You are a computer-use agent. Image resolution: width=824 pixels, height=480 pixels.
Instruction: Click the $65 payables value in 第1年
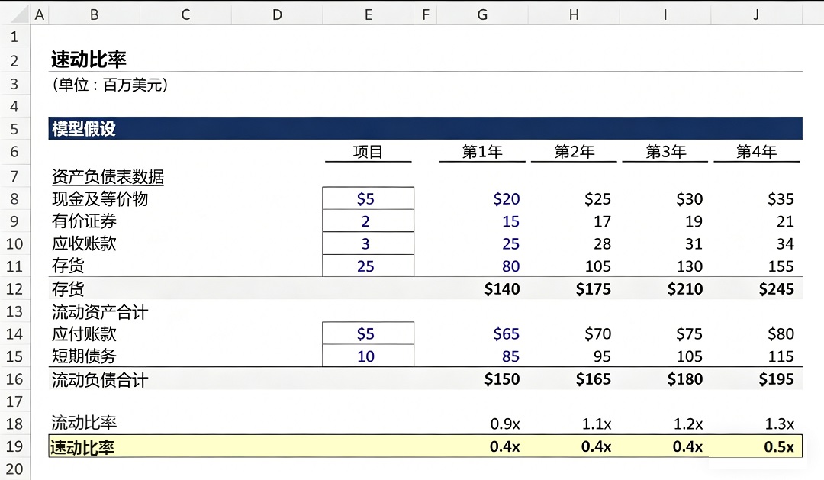tap(507, 333)
